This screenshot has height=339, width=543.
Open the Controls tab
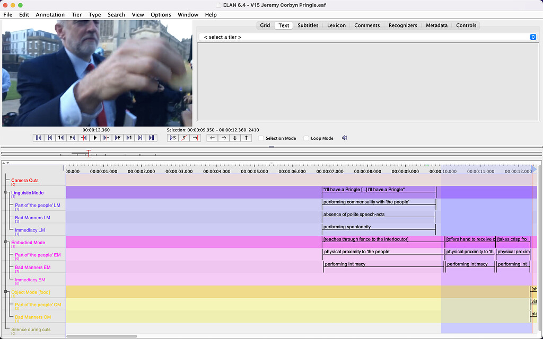pos(466,25)
